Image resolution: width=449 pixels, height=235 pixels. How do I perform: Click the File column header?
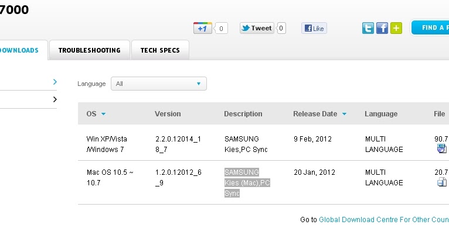[x=439, y=114]
